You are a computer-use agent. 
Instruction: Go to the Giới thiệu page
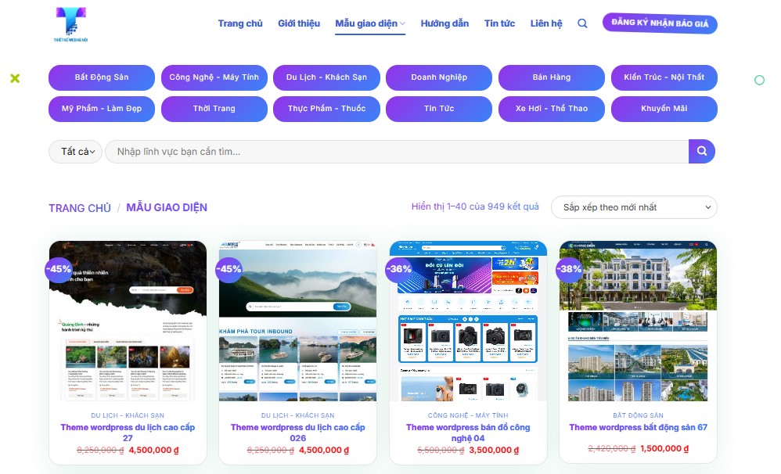point(299,23)
